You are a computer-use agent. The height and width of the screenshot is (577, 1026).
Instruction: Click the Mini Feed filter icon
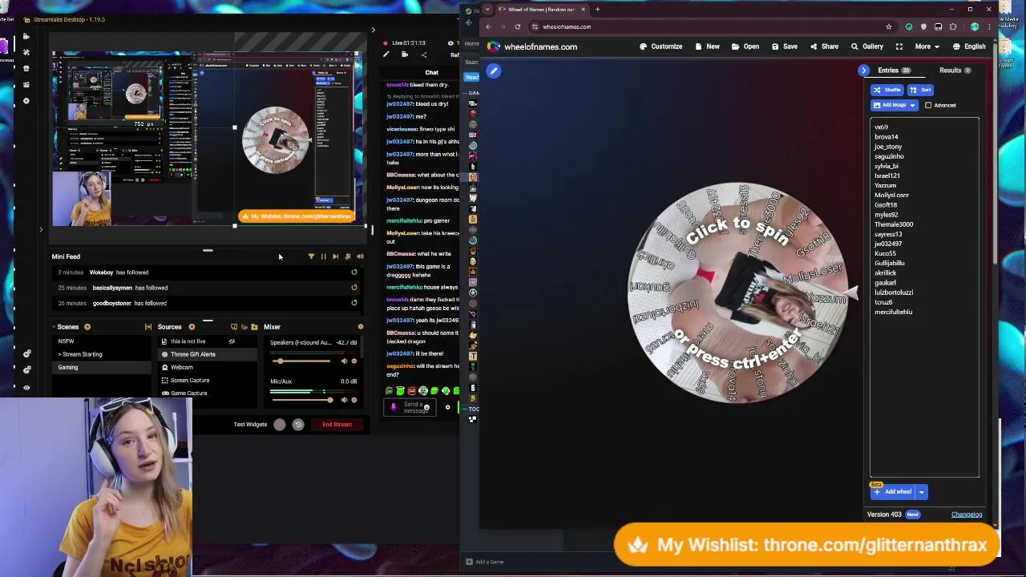pyautogui.click(x=311, y=256)
